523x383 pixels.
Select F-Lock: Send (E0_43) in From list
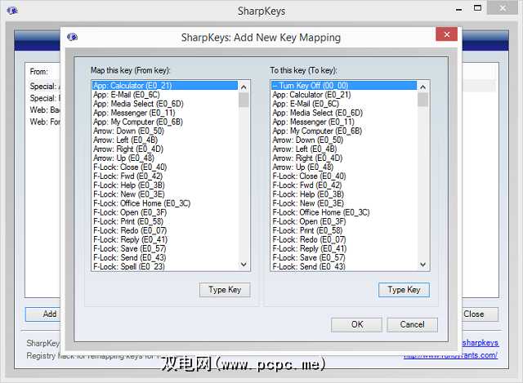pyautogui.click(x=165, y=257)
